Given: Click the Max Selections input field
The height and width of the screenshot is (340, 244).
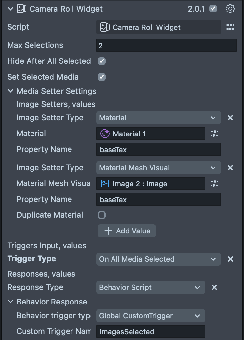Looking at the screenshot, I should tap(166, 45).
